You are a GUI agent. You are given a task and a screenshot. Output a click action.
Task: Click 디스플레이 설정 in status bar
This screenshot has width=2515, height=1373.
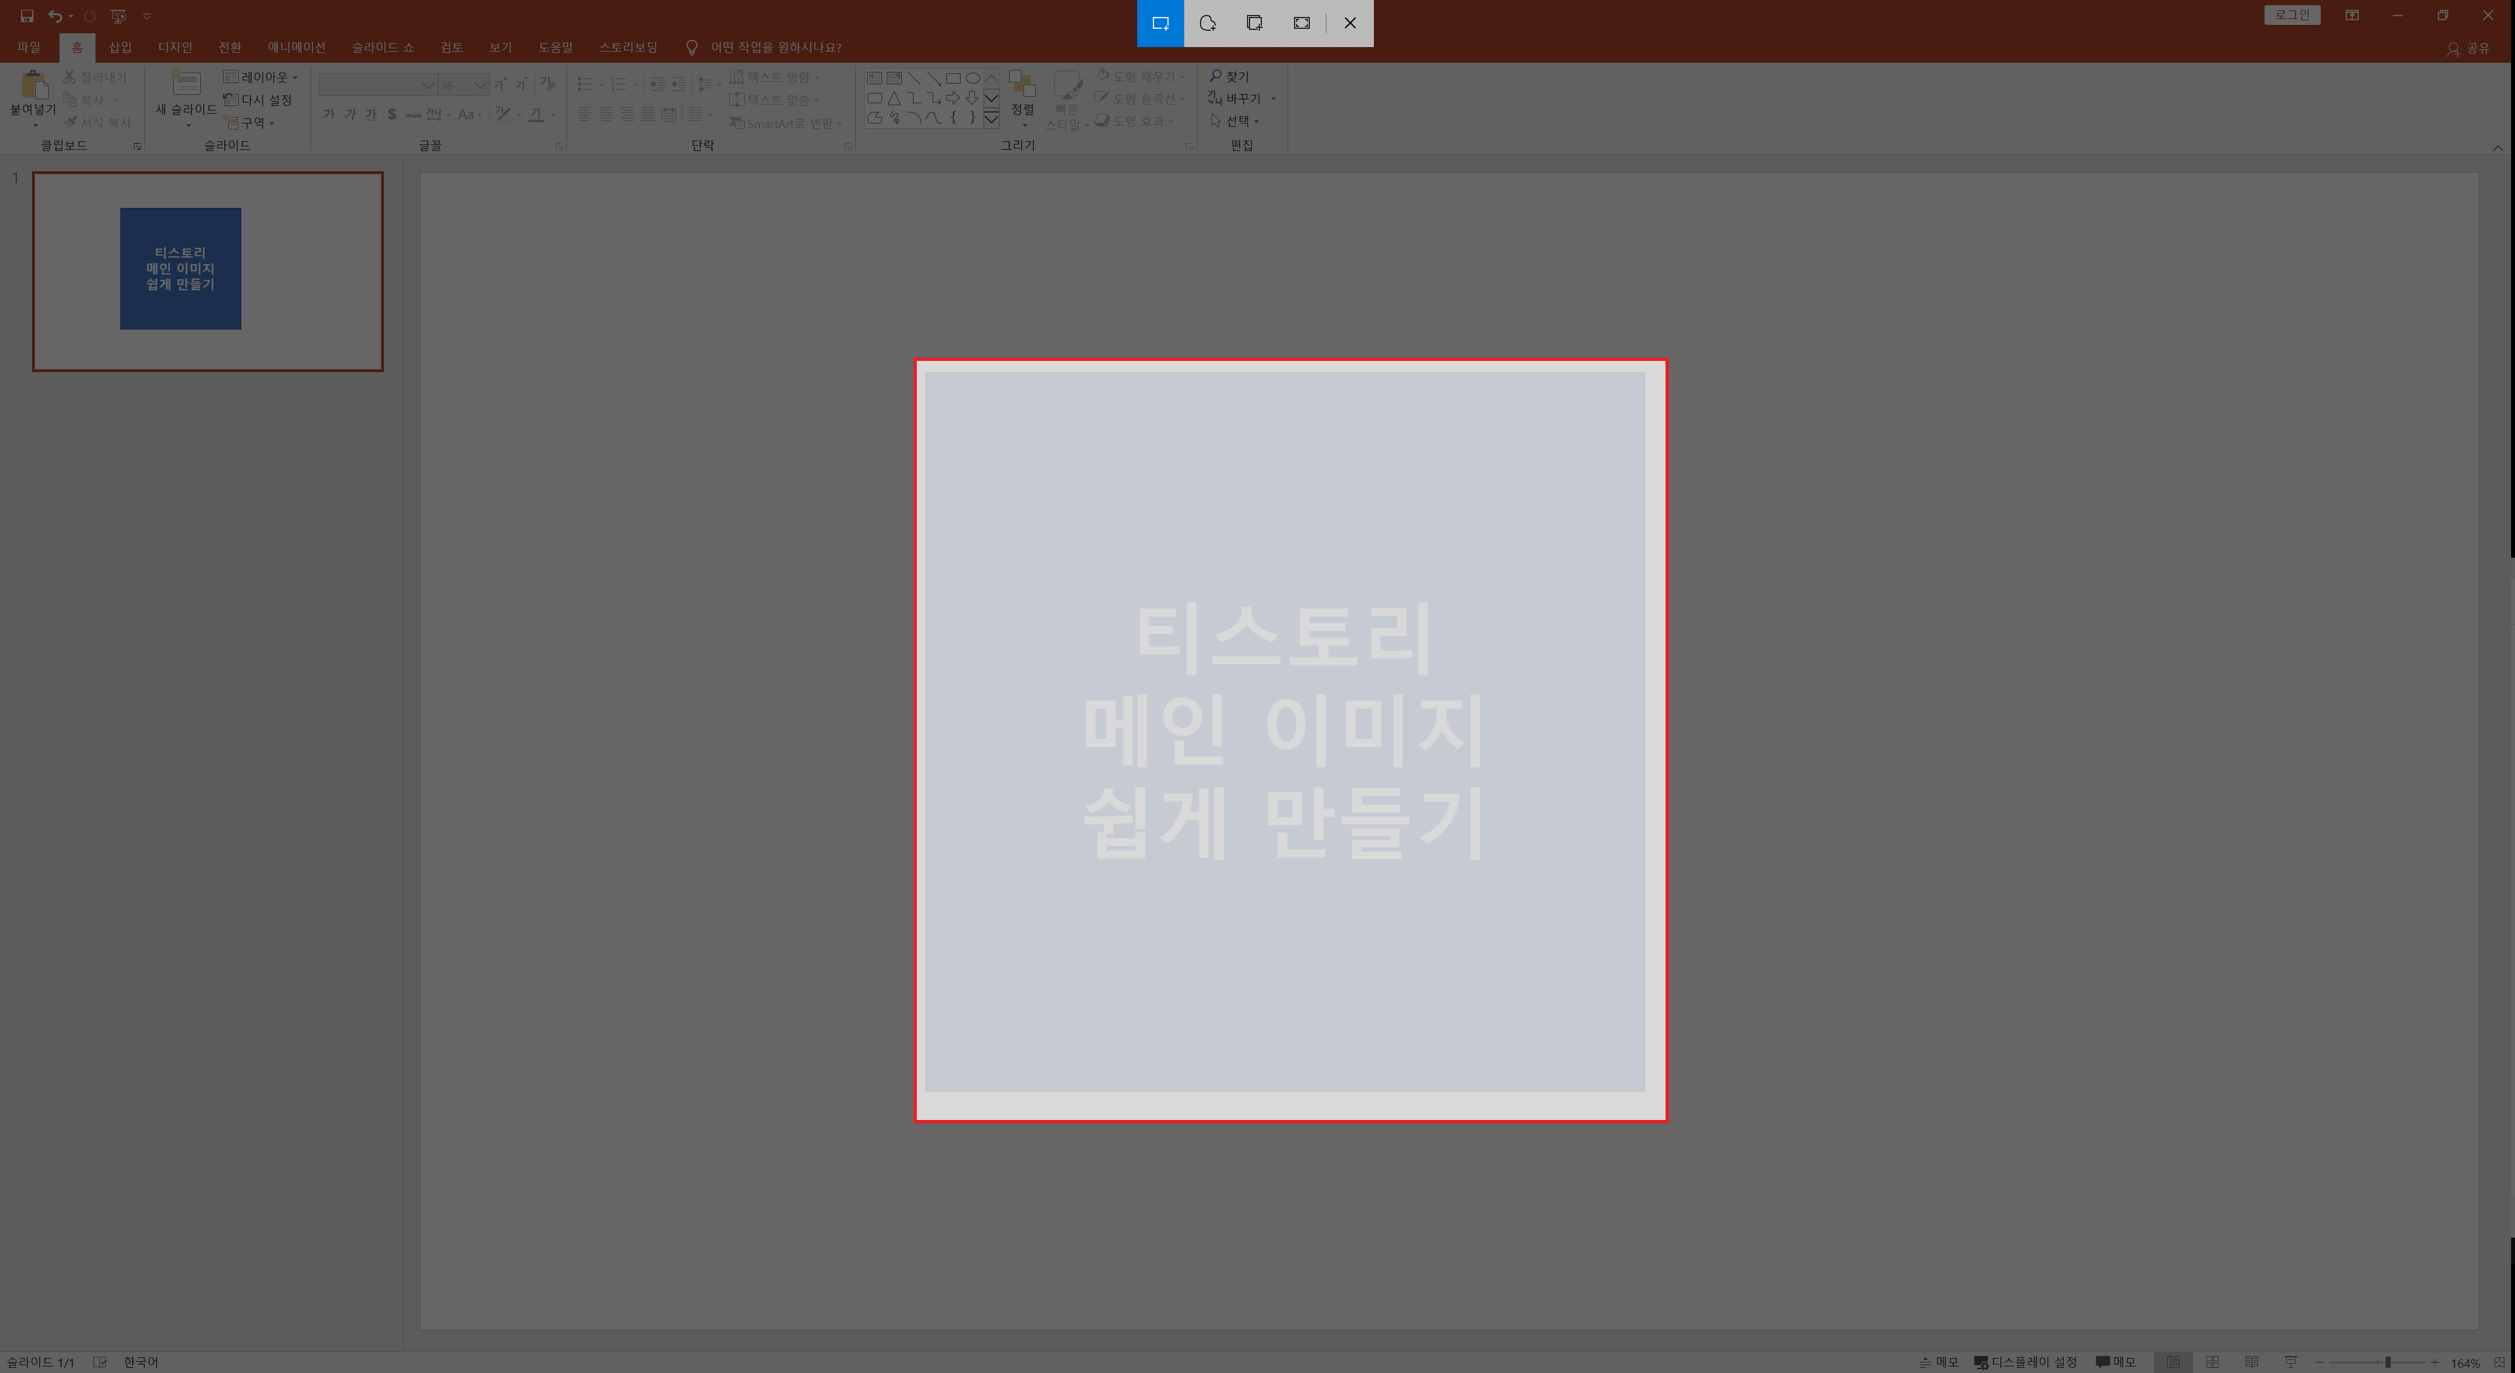click(x=2026, y=1361)
